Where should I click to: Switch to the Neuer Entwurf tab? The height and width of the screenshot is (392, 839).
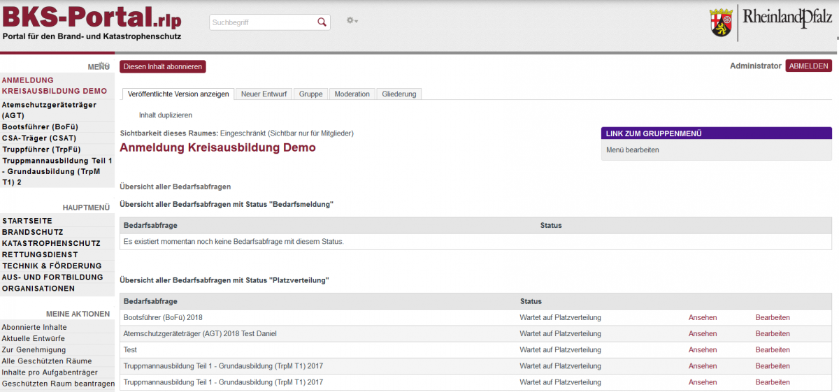264,94
